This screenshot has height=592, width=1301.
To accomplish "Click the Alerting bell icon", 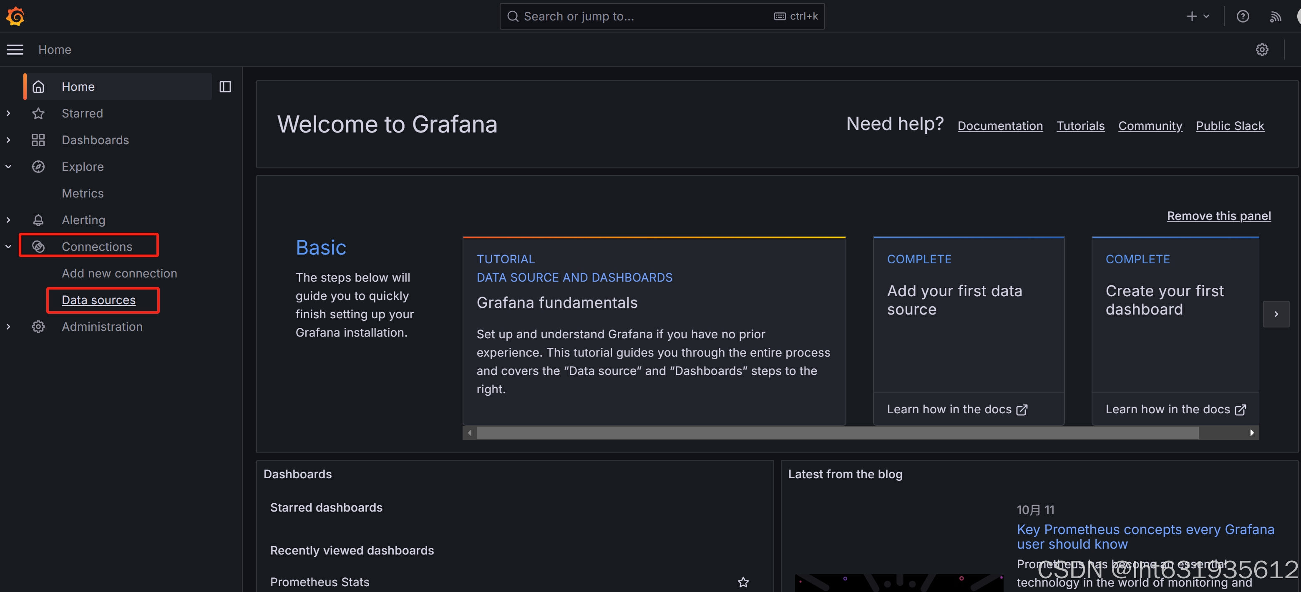I will [x=38, y=220].
